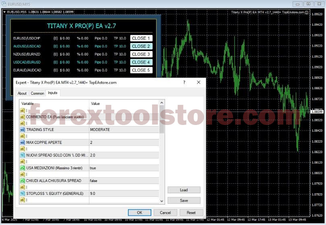Select the STOPLOSS % EQUITY variable icon
Viewport: 326px width, 225px height.
(23, 193)
